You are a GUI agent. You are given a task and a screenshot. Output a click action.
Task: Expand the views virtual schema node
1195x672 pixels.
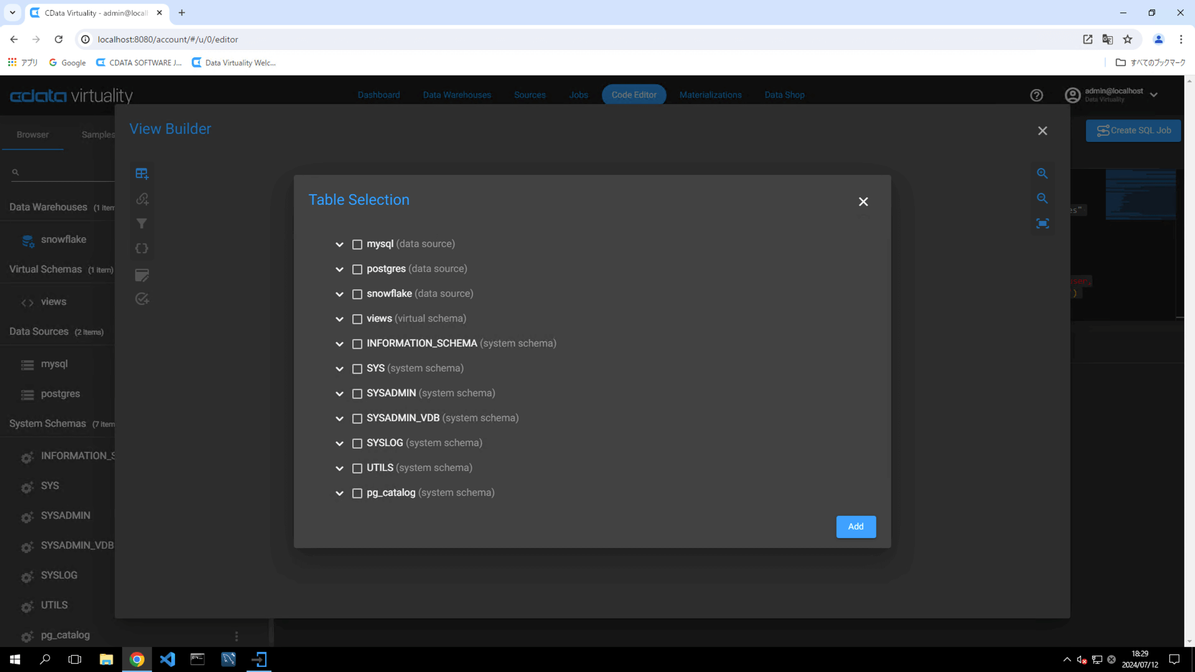(339, 319)
